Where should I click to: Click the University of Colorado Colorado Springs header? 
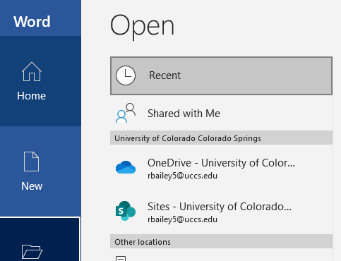pyautogui.click(x=188, y=138)
